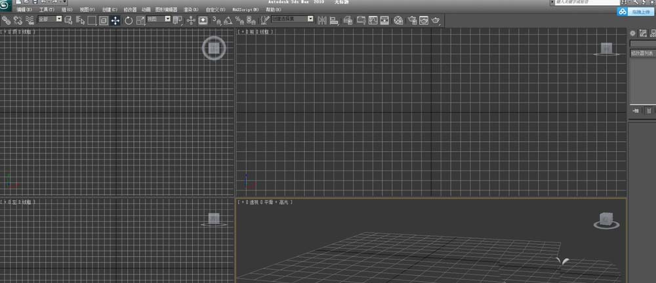Open the selection filter dropdown (全部)
The height and width of the screenshot is (283, 656).
pos(50,19)
